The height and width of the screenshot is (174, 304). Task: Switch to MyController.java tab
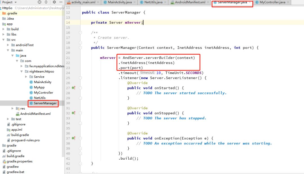pyautogui.click(x=272, y=2)
